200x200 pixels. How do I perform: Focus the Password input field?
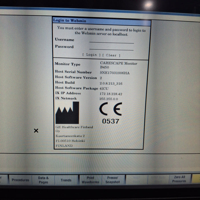coord(111,48)
